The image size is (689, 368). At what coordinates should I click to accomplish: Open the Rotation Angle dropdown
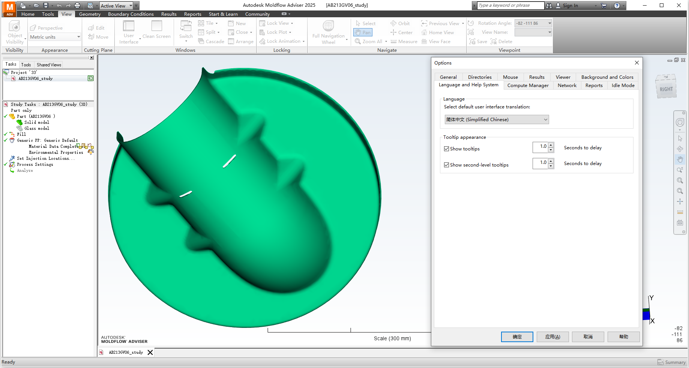(550, 23)
